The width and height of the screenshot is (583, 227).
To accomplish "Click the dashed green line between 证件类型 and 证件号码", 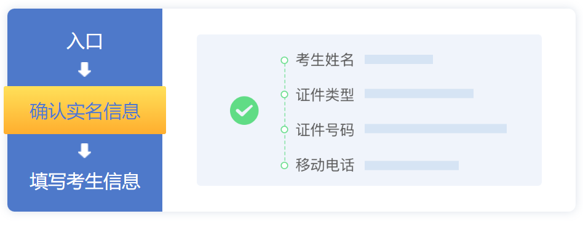I will point(285,111).
